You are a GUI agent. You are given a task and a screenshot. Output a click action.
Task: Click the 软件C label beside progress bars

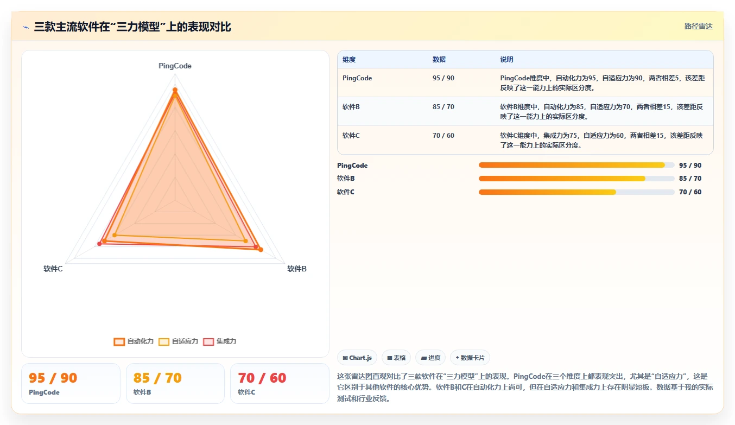pyautogui.click(x=346, y=192)
